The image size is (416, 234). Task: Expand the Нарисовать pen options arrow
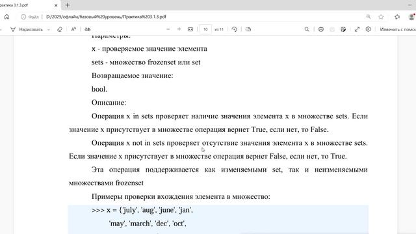[49, 29]
